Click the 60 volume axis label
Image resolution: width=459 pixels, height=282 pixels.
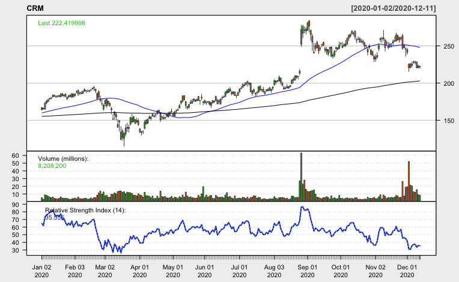[x=16, y=155]
